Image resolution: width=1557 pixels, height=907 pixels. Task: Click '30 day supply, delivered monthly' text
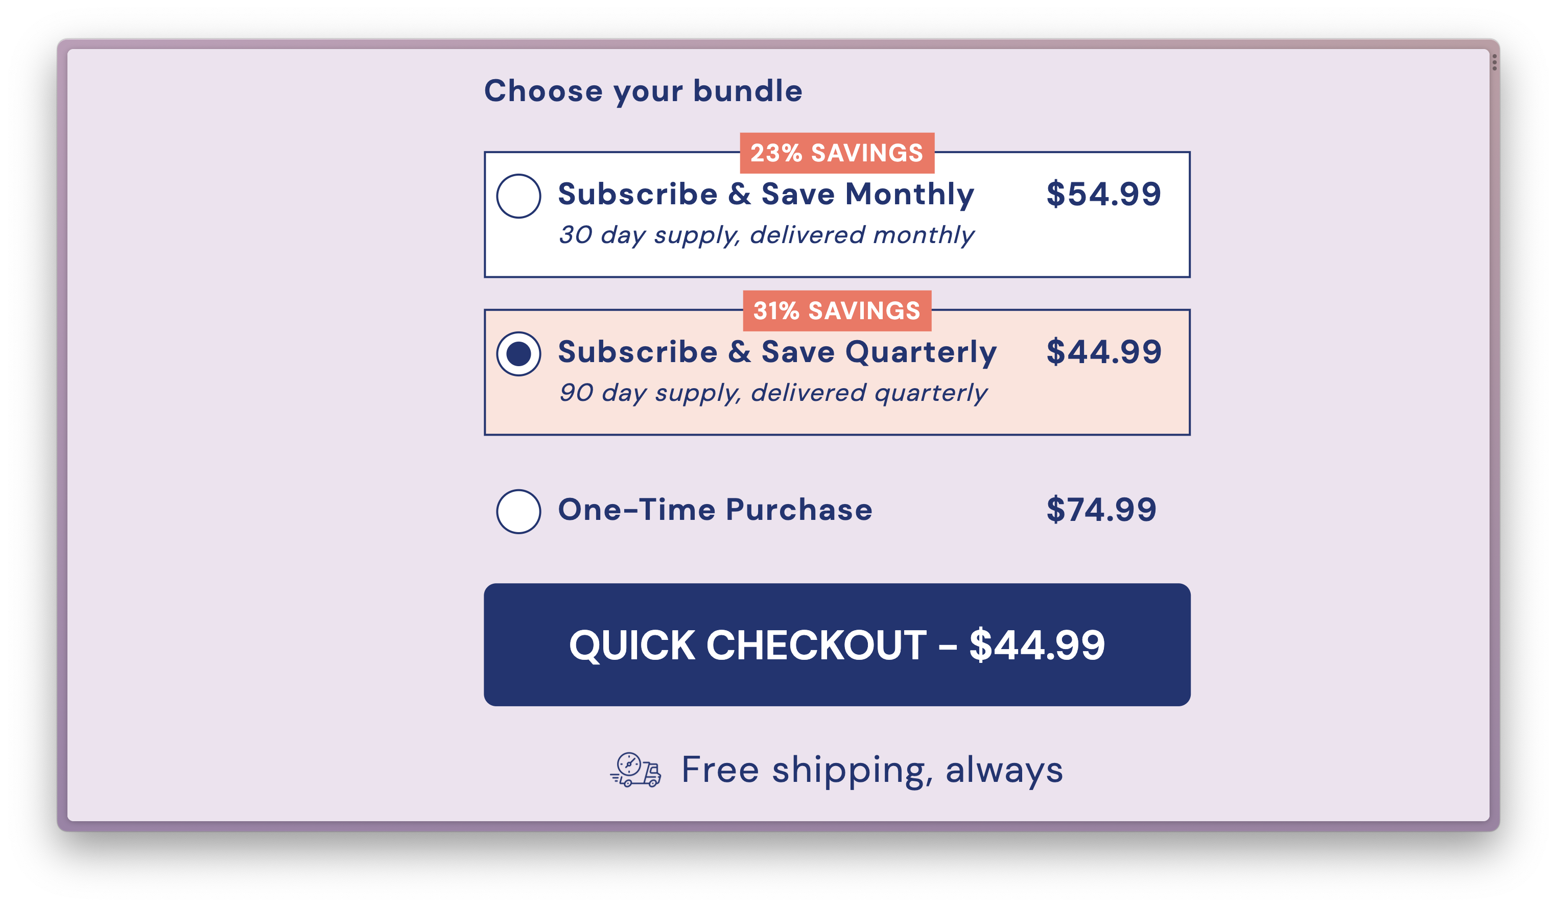coord(767,235)
